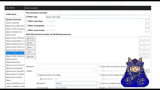Click the 'Recorder' button
This screenshot has width=160, height=90.
(30, 56)
